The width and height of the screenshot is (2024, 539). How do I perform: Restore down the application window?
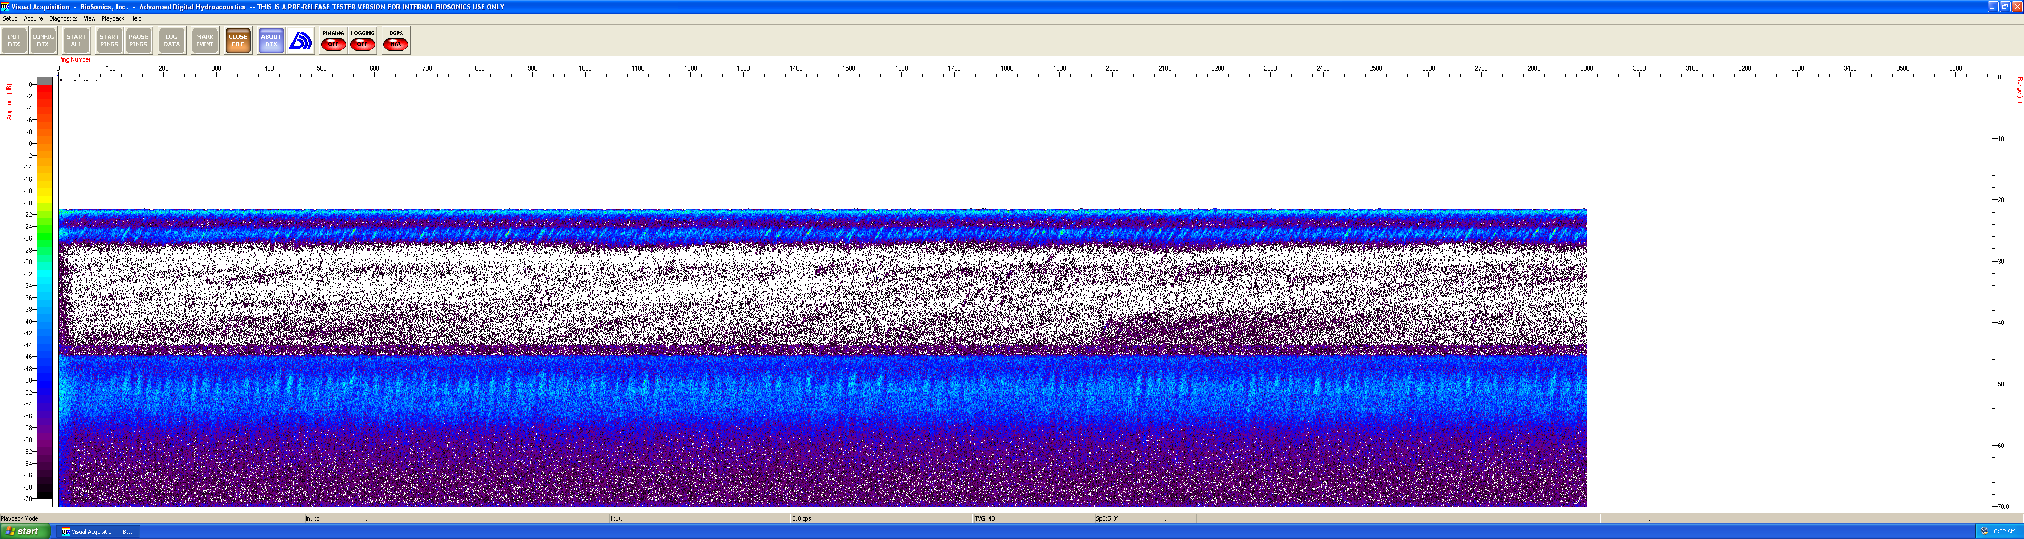click(2004, 6)
